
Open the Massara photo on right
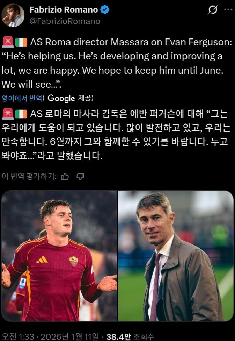pos(176,256)
